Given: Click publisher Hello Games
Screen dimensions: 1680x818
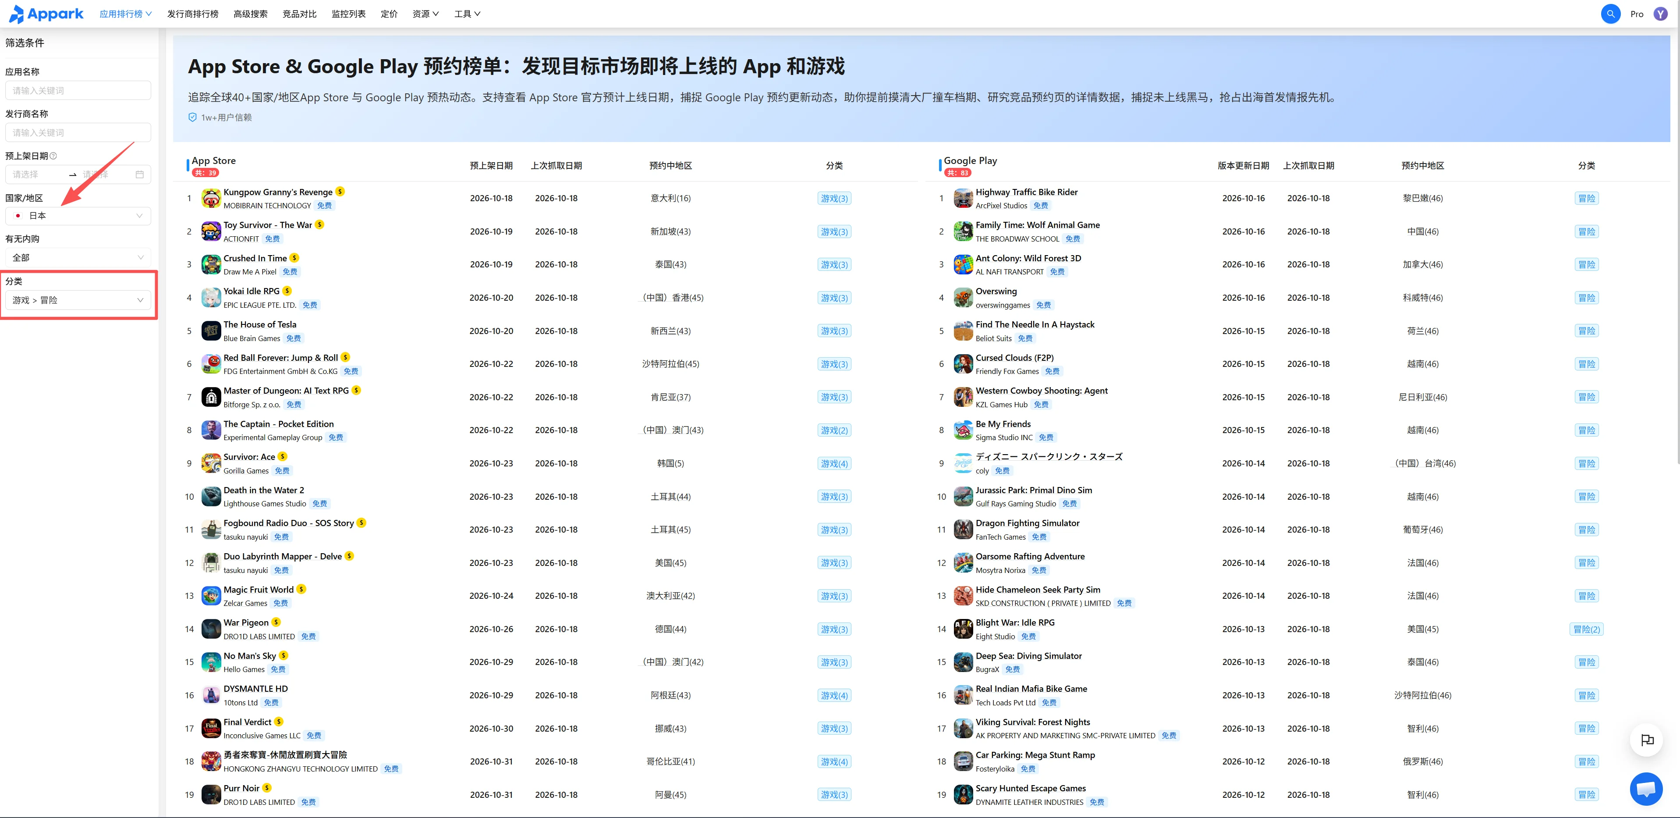Looking at the screenshot, I should [x=244, y=669].
